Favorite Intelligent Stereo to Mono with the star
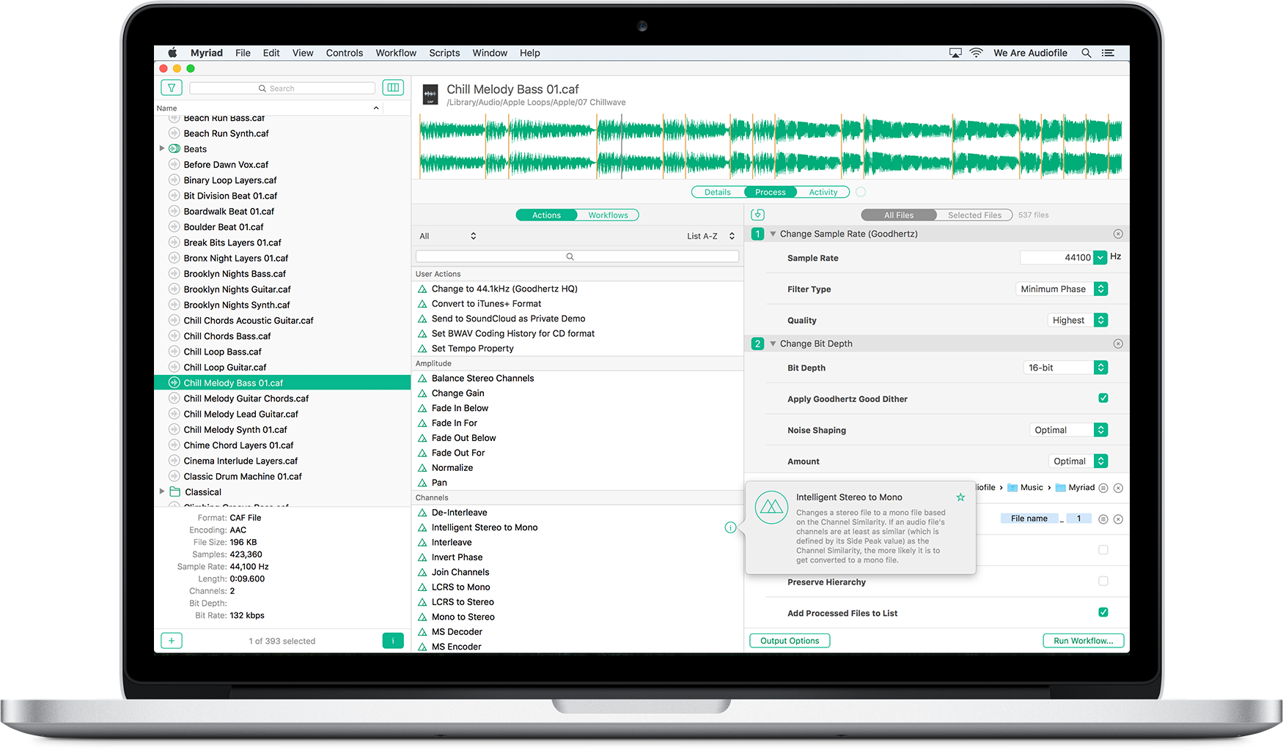This screenshot has height=750, width=1283. tap(960, 497)
